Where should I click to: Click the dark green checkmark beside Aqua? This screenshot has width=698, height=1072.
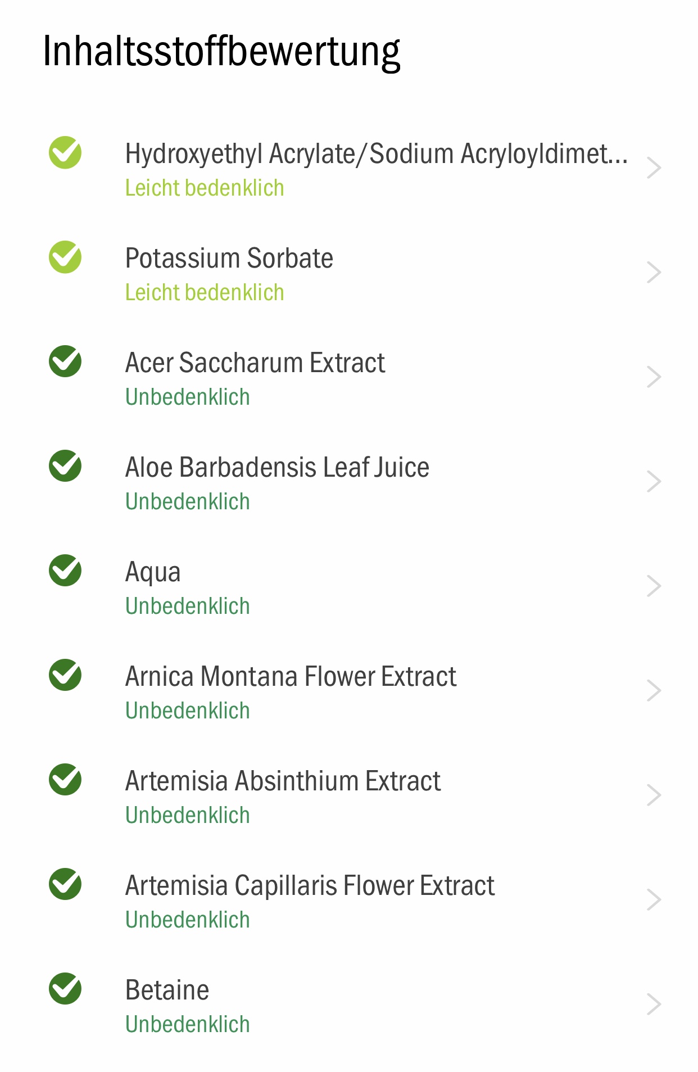pyautogui.click(x=65, y=571)
